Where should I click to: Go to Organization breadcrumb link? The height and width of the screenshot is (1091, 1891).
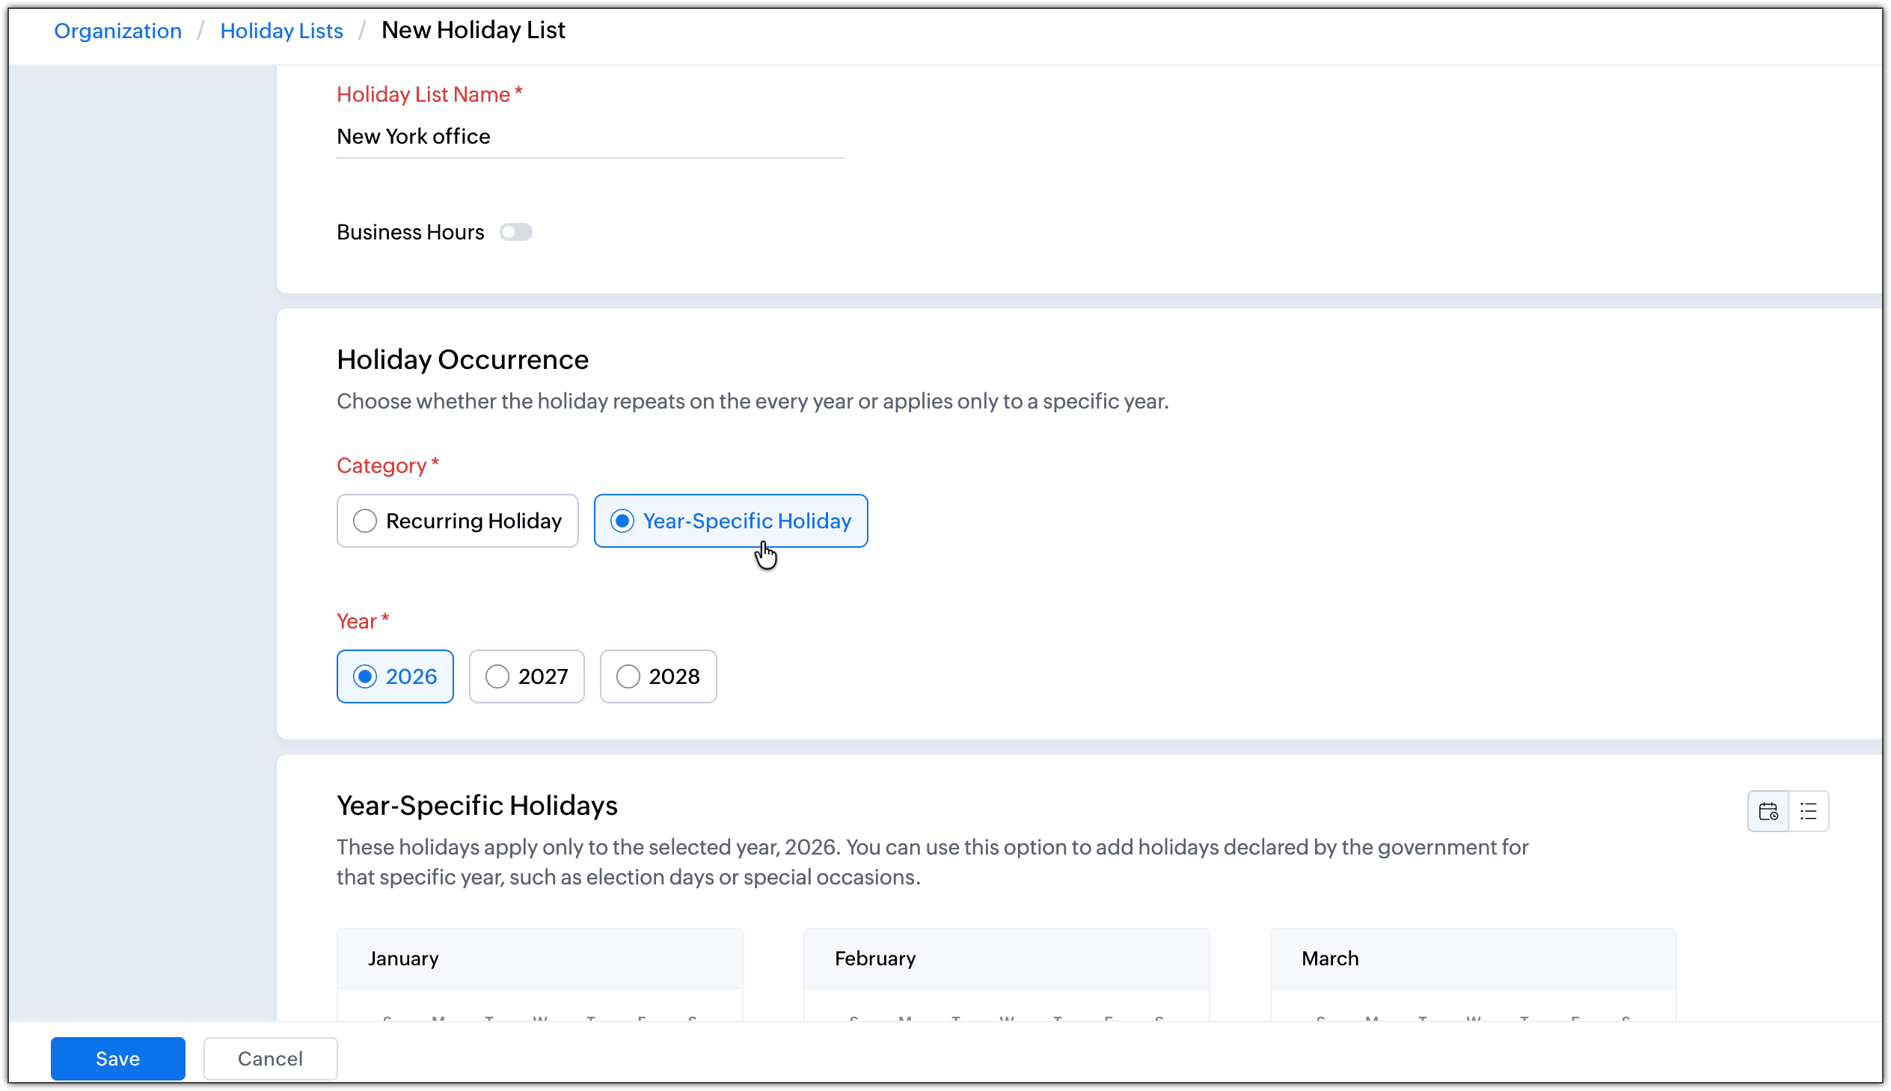(x=117, y=31)
